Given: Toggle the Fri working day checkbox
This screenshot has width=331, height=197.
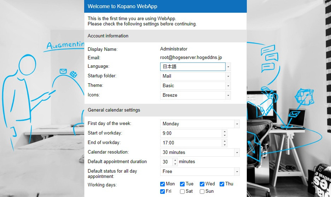Looking at the screenshot, I should click(162, 191).
